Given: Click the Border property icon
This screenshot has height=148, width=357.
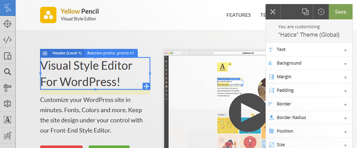Looking at the screenshot, I should tap(271, 104).
